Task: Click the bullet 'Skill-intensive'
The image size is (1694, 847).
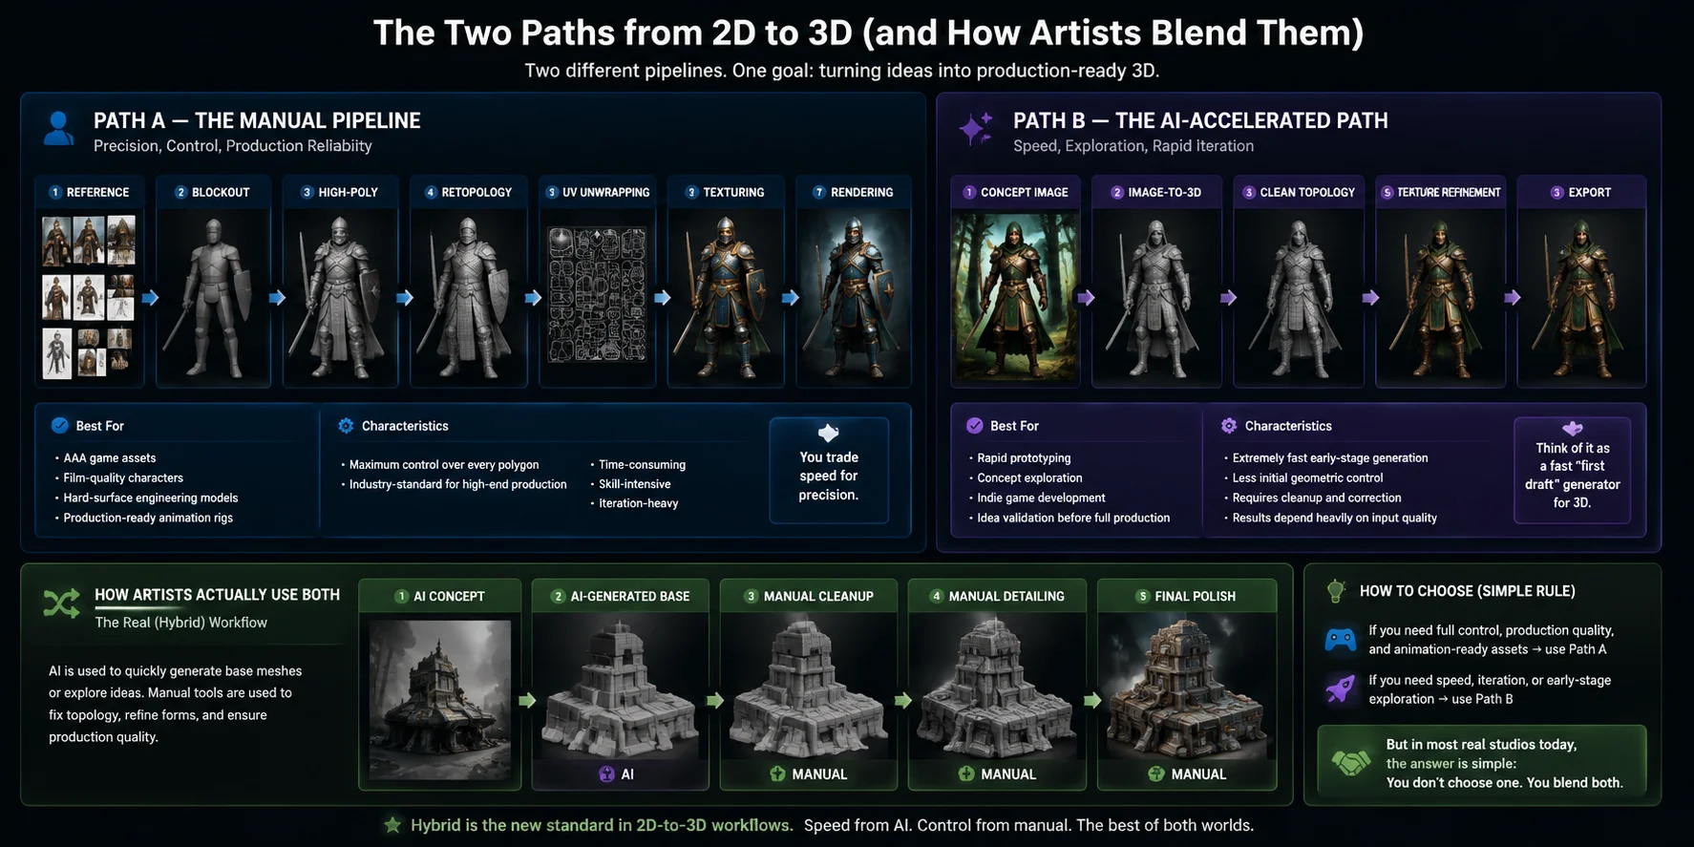Action: tap(635, 484)
